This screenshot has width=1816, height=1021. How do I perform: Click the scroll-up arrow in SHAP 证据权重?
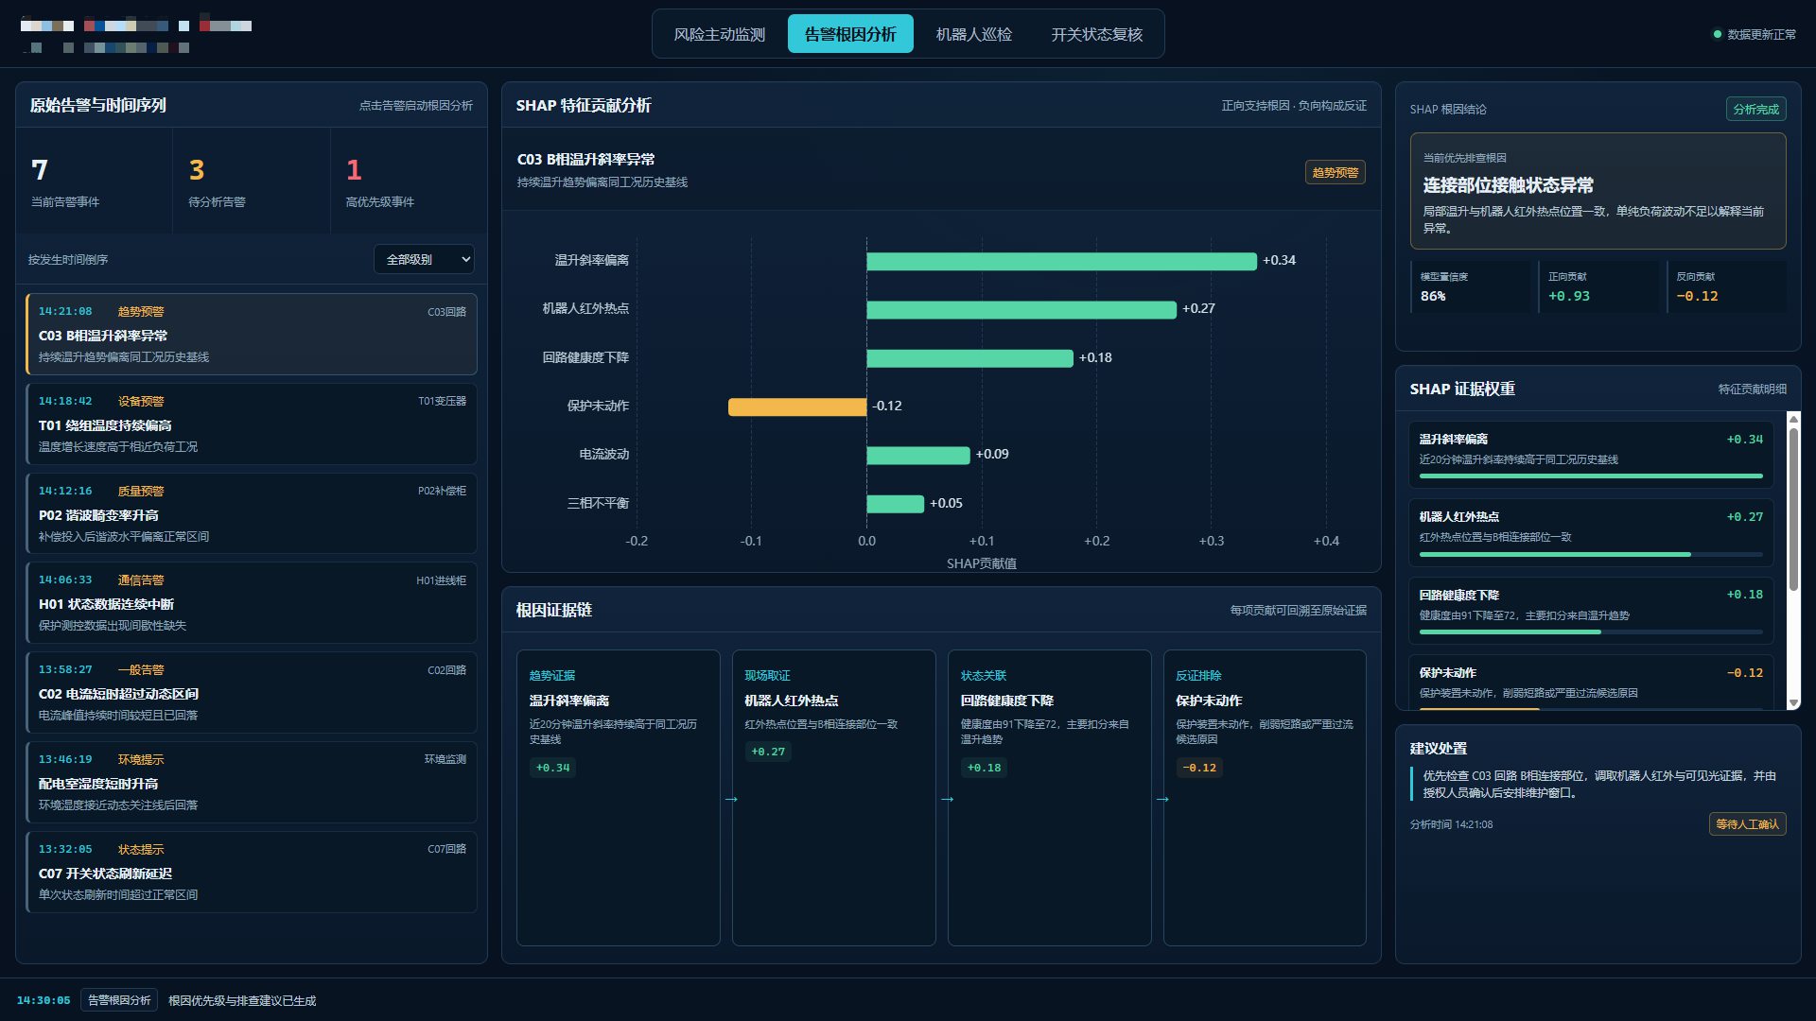pos(1793,419)
